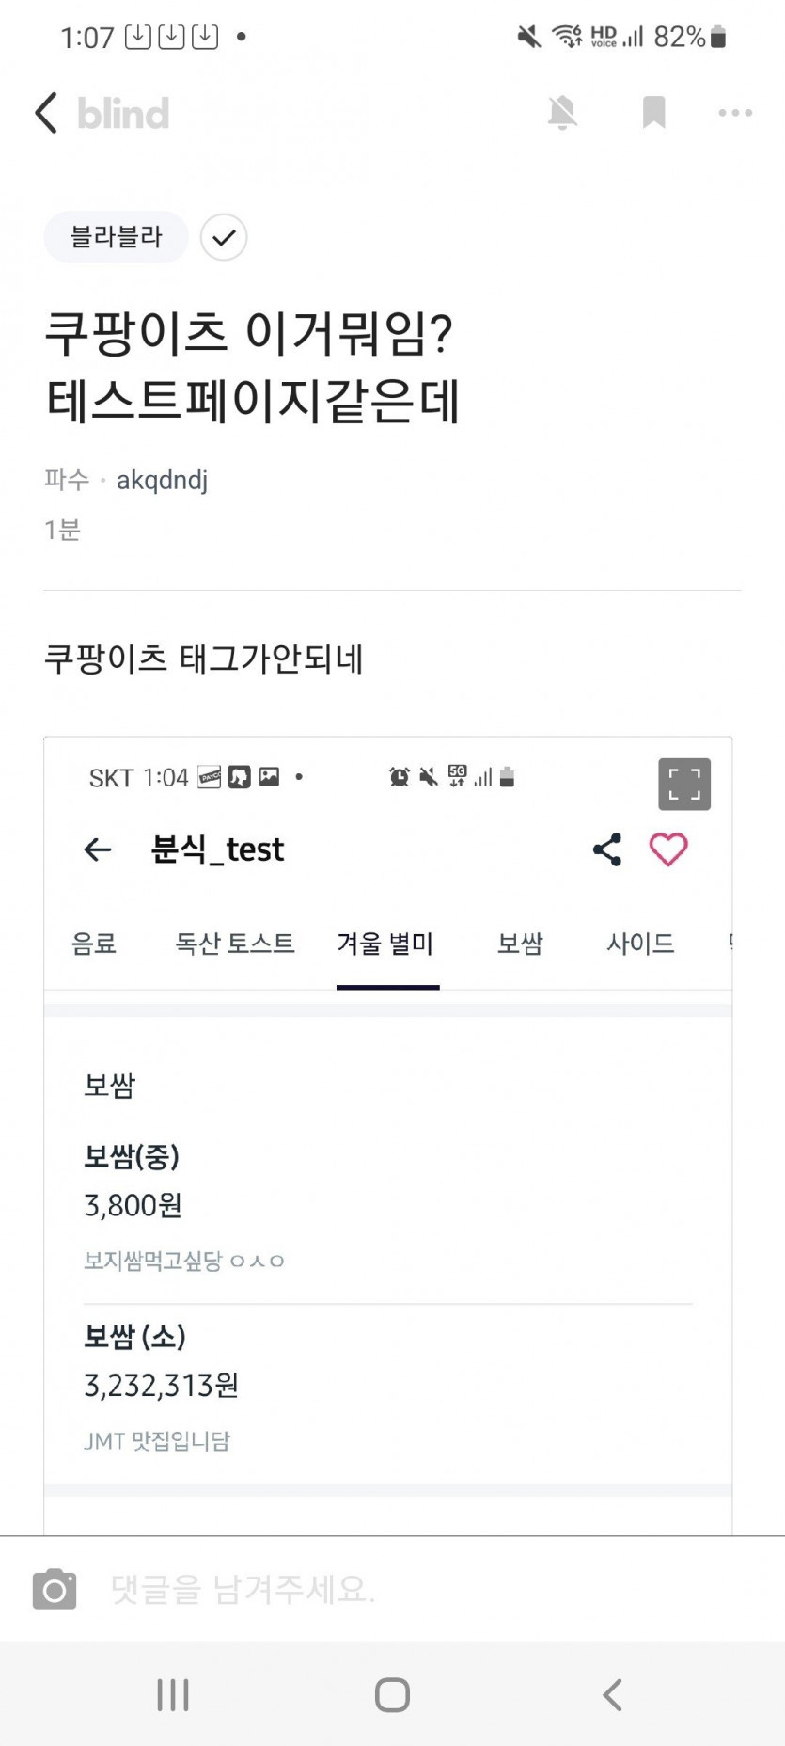Tap the back arrow beside blind logo
Image resolution: width=785 pixels, height=1746 pixels.
(46, 113)
